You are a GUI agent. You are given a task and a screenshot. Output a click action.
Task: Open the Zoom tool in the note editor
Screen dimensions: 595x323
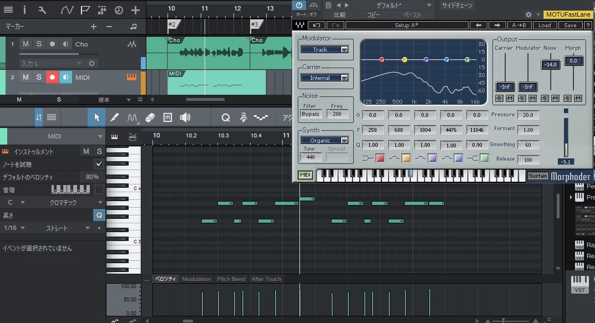pos(226,117)
